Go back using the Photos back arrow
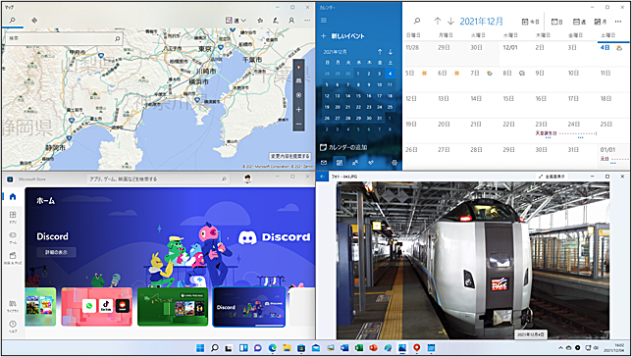Viewport: 632px width, 357px height. [322, 177]
